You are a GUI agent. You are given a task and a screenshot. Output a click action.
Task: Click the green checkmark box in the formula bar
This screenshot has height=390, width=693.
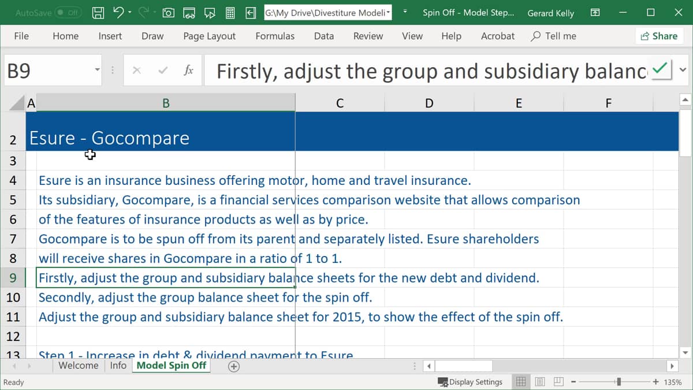pos(661,69)
